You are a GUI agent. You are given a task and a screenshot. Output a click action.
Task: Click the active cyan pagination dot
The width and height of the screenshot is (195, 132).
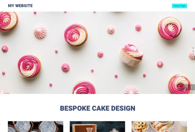(x=193, y=57)
